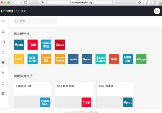Select data connections node icon in sidebar

click(x=3, y=63)
